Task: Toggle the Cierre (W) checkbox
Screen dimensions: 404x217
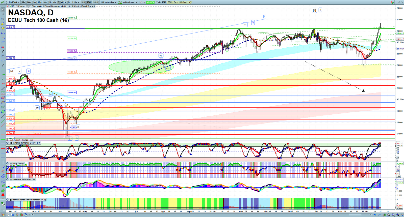Action: point(30,6)
